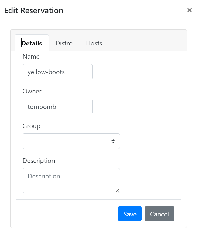Open the Hosts tab
The width and height of the screenshot is (197, 232).
(x=94, y=43)
